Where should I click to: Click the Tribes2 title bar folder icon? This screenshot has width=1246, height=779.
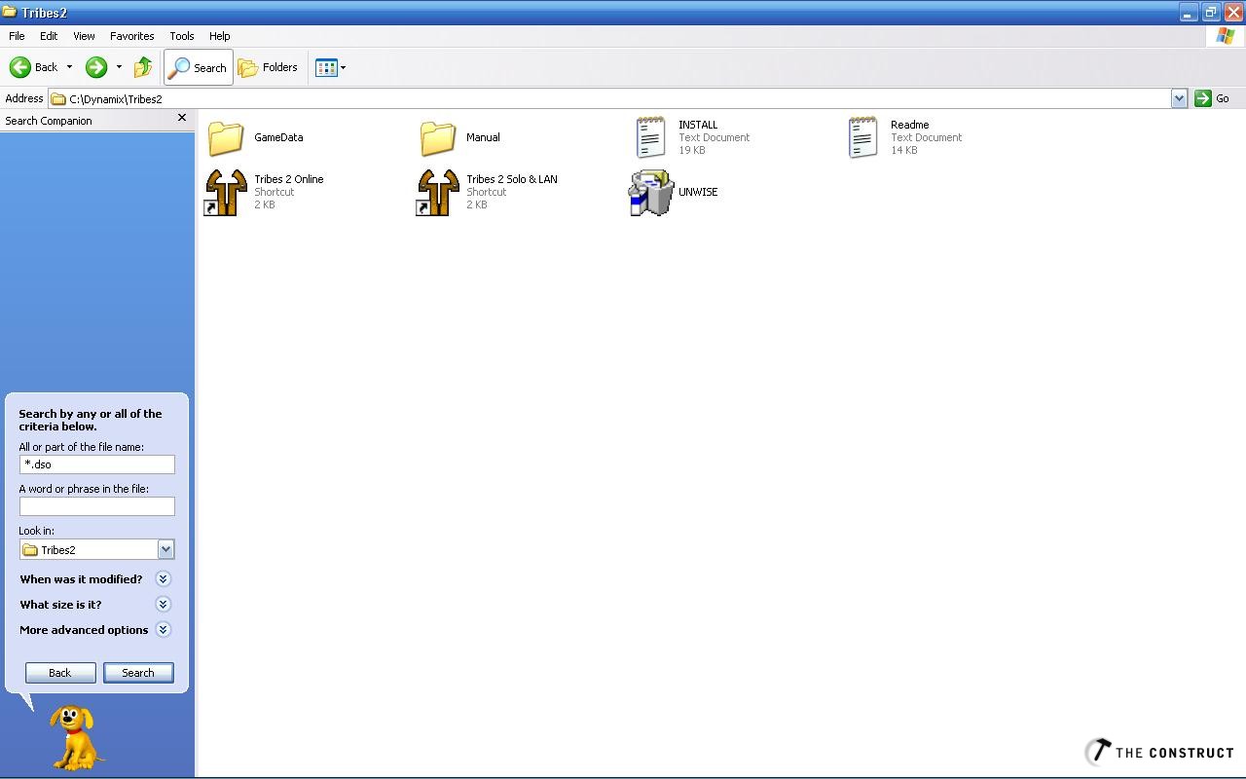10,12
